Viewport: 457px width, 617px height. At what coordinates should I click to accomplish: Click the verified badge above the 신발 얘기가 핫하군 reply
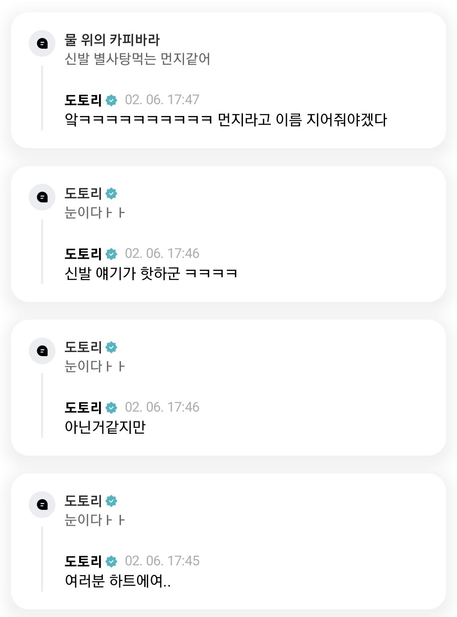[x=111, y=254]
